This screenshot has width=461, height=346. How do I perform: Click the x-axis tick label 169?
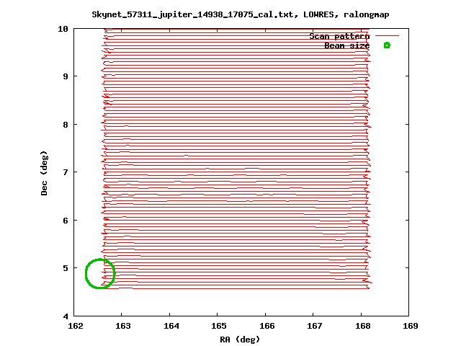[x=411, y=326]
